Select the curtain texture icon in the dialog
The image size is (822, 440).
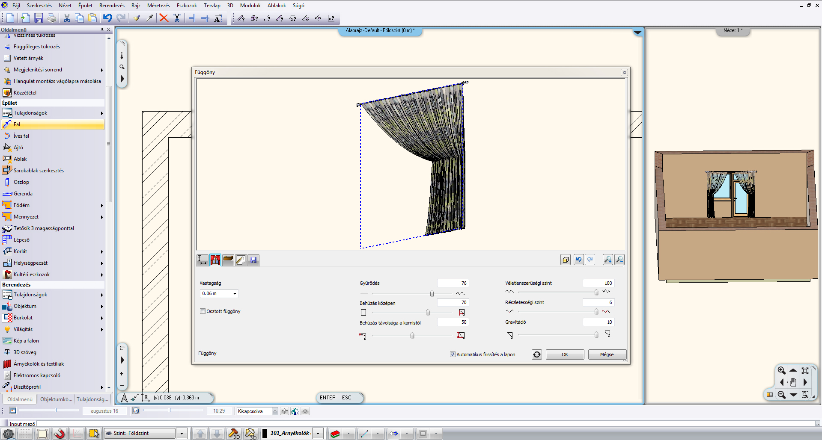click(215, 260)
